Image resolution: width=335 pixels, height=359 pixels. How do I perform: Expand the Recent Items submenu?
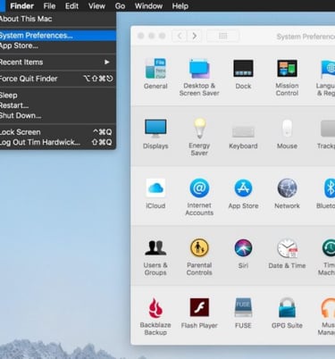coord(58,62)
